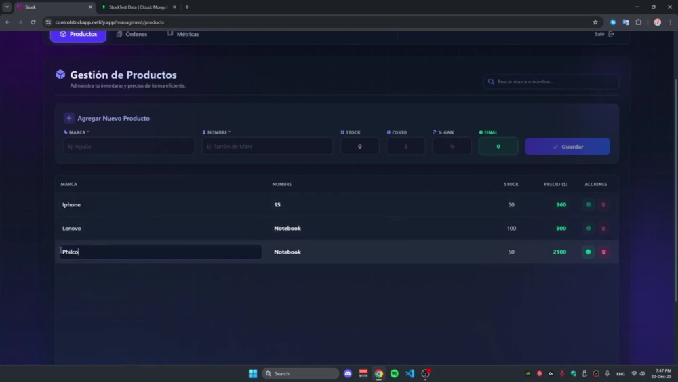
Task: Open Discord from the taskbar
Action: (348, 373)
